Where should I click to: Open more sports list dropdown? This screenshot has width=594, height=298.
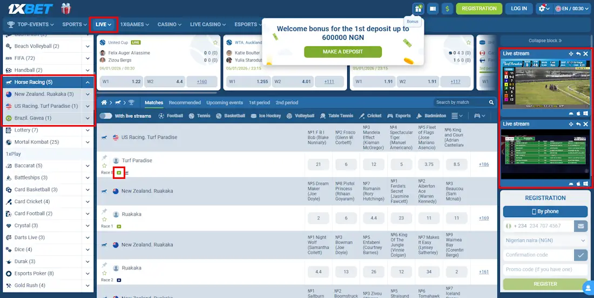click(x=457, y=116)
